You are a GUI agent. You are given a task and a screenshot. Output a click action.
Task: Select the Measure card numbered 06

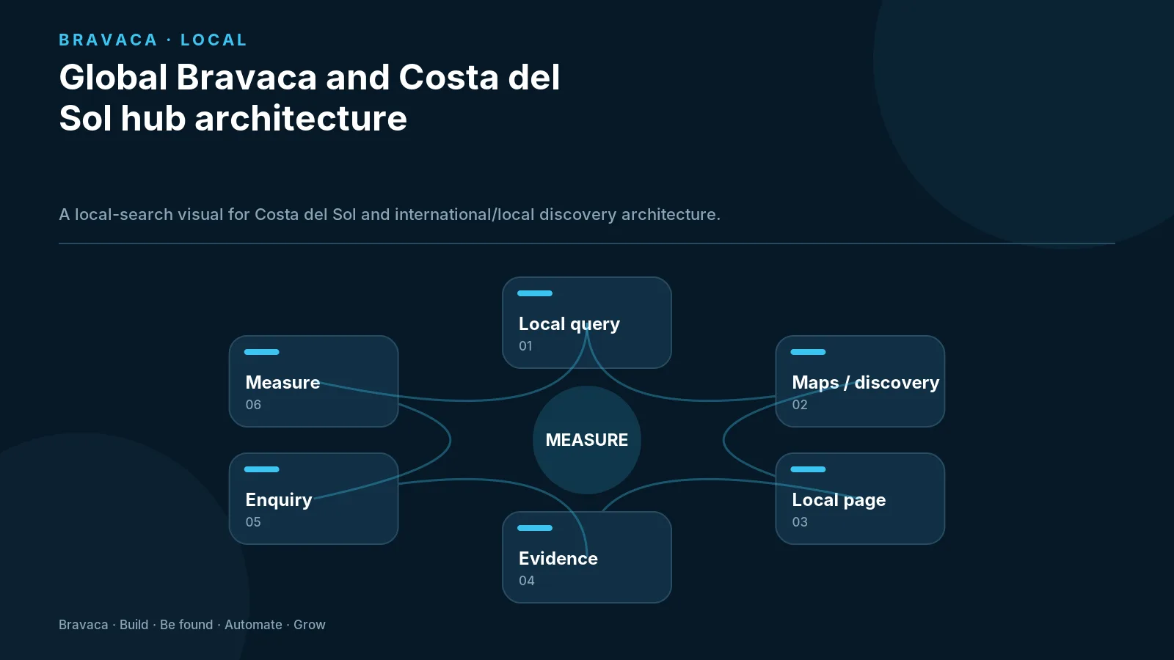click(314, 381)
